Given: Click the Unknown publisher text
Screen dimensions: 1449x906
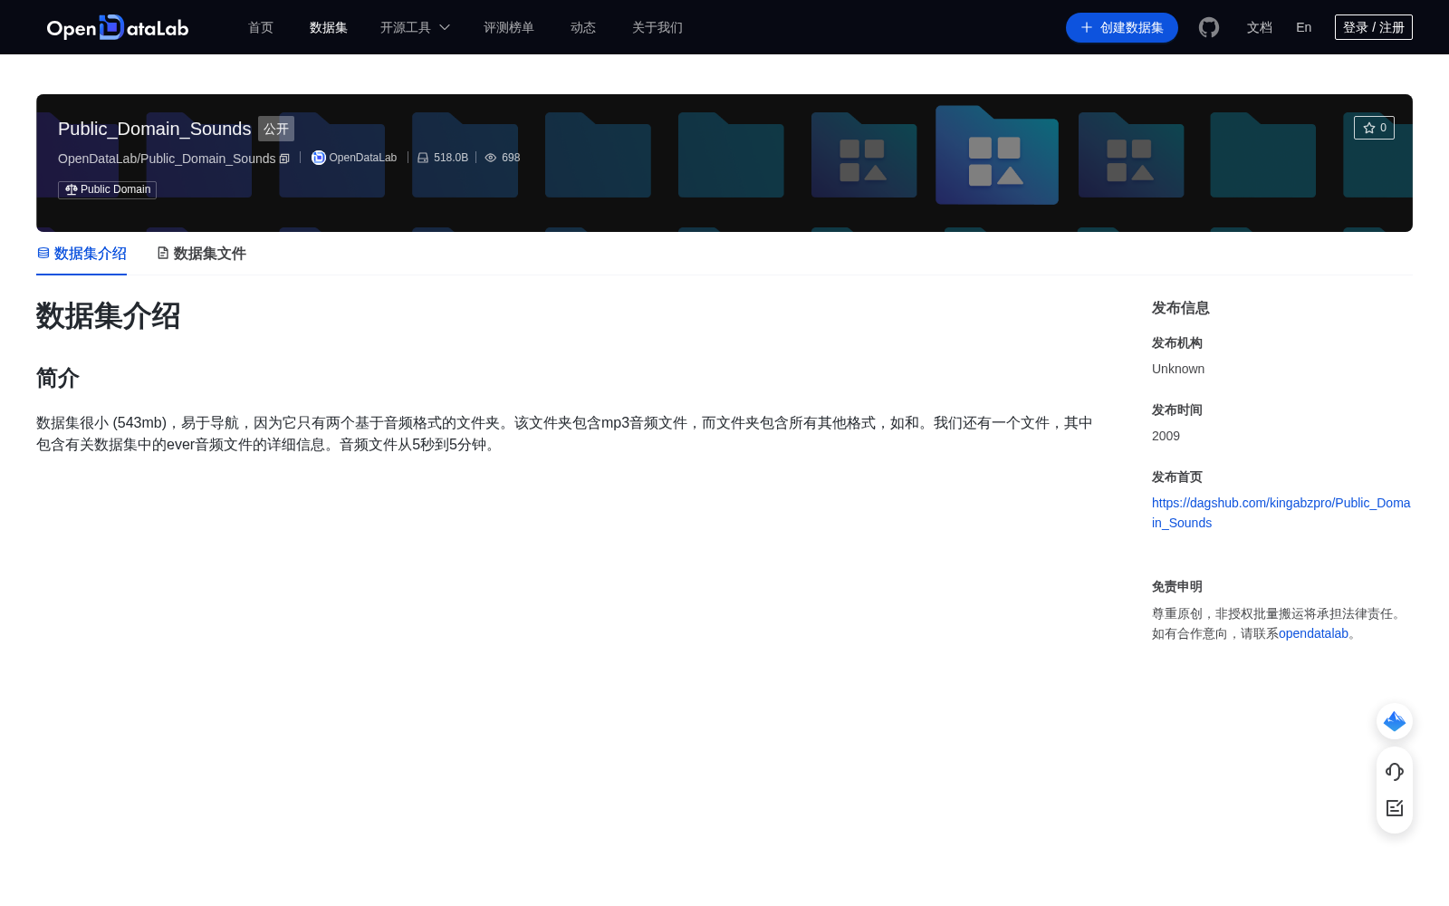Looking at the screenshot, I should tap(1178, 369).
